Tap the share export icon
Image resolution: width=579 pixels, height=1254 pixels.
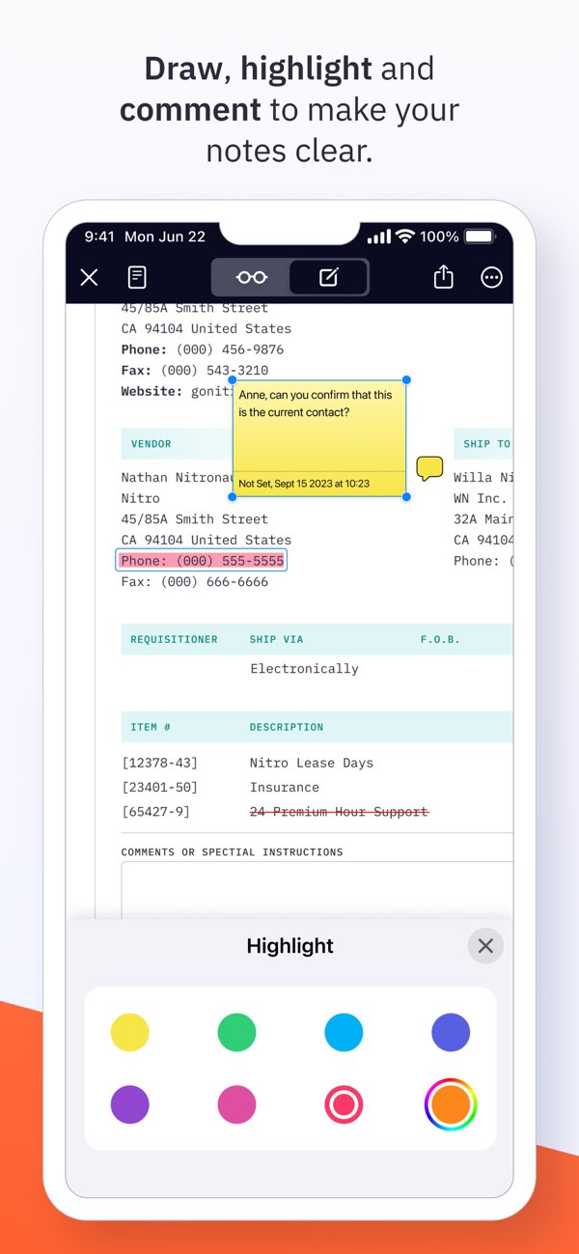pos(443,278)
